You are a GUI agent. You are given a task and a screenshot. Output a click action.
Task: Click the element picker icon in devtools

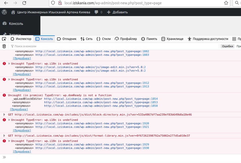tap(4, 39)
